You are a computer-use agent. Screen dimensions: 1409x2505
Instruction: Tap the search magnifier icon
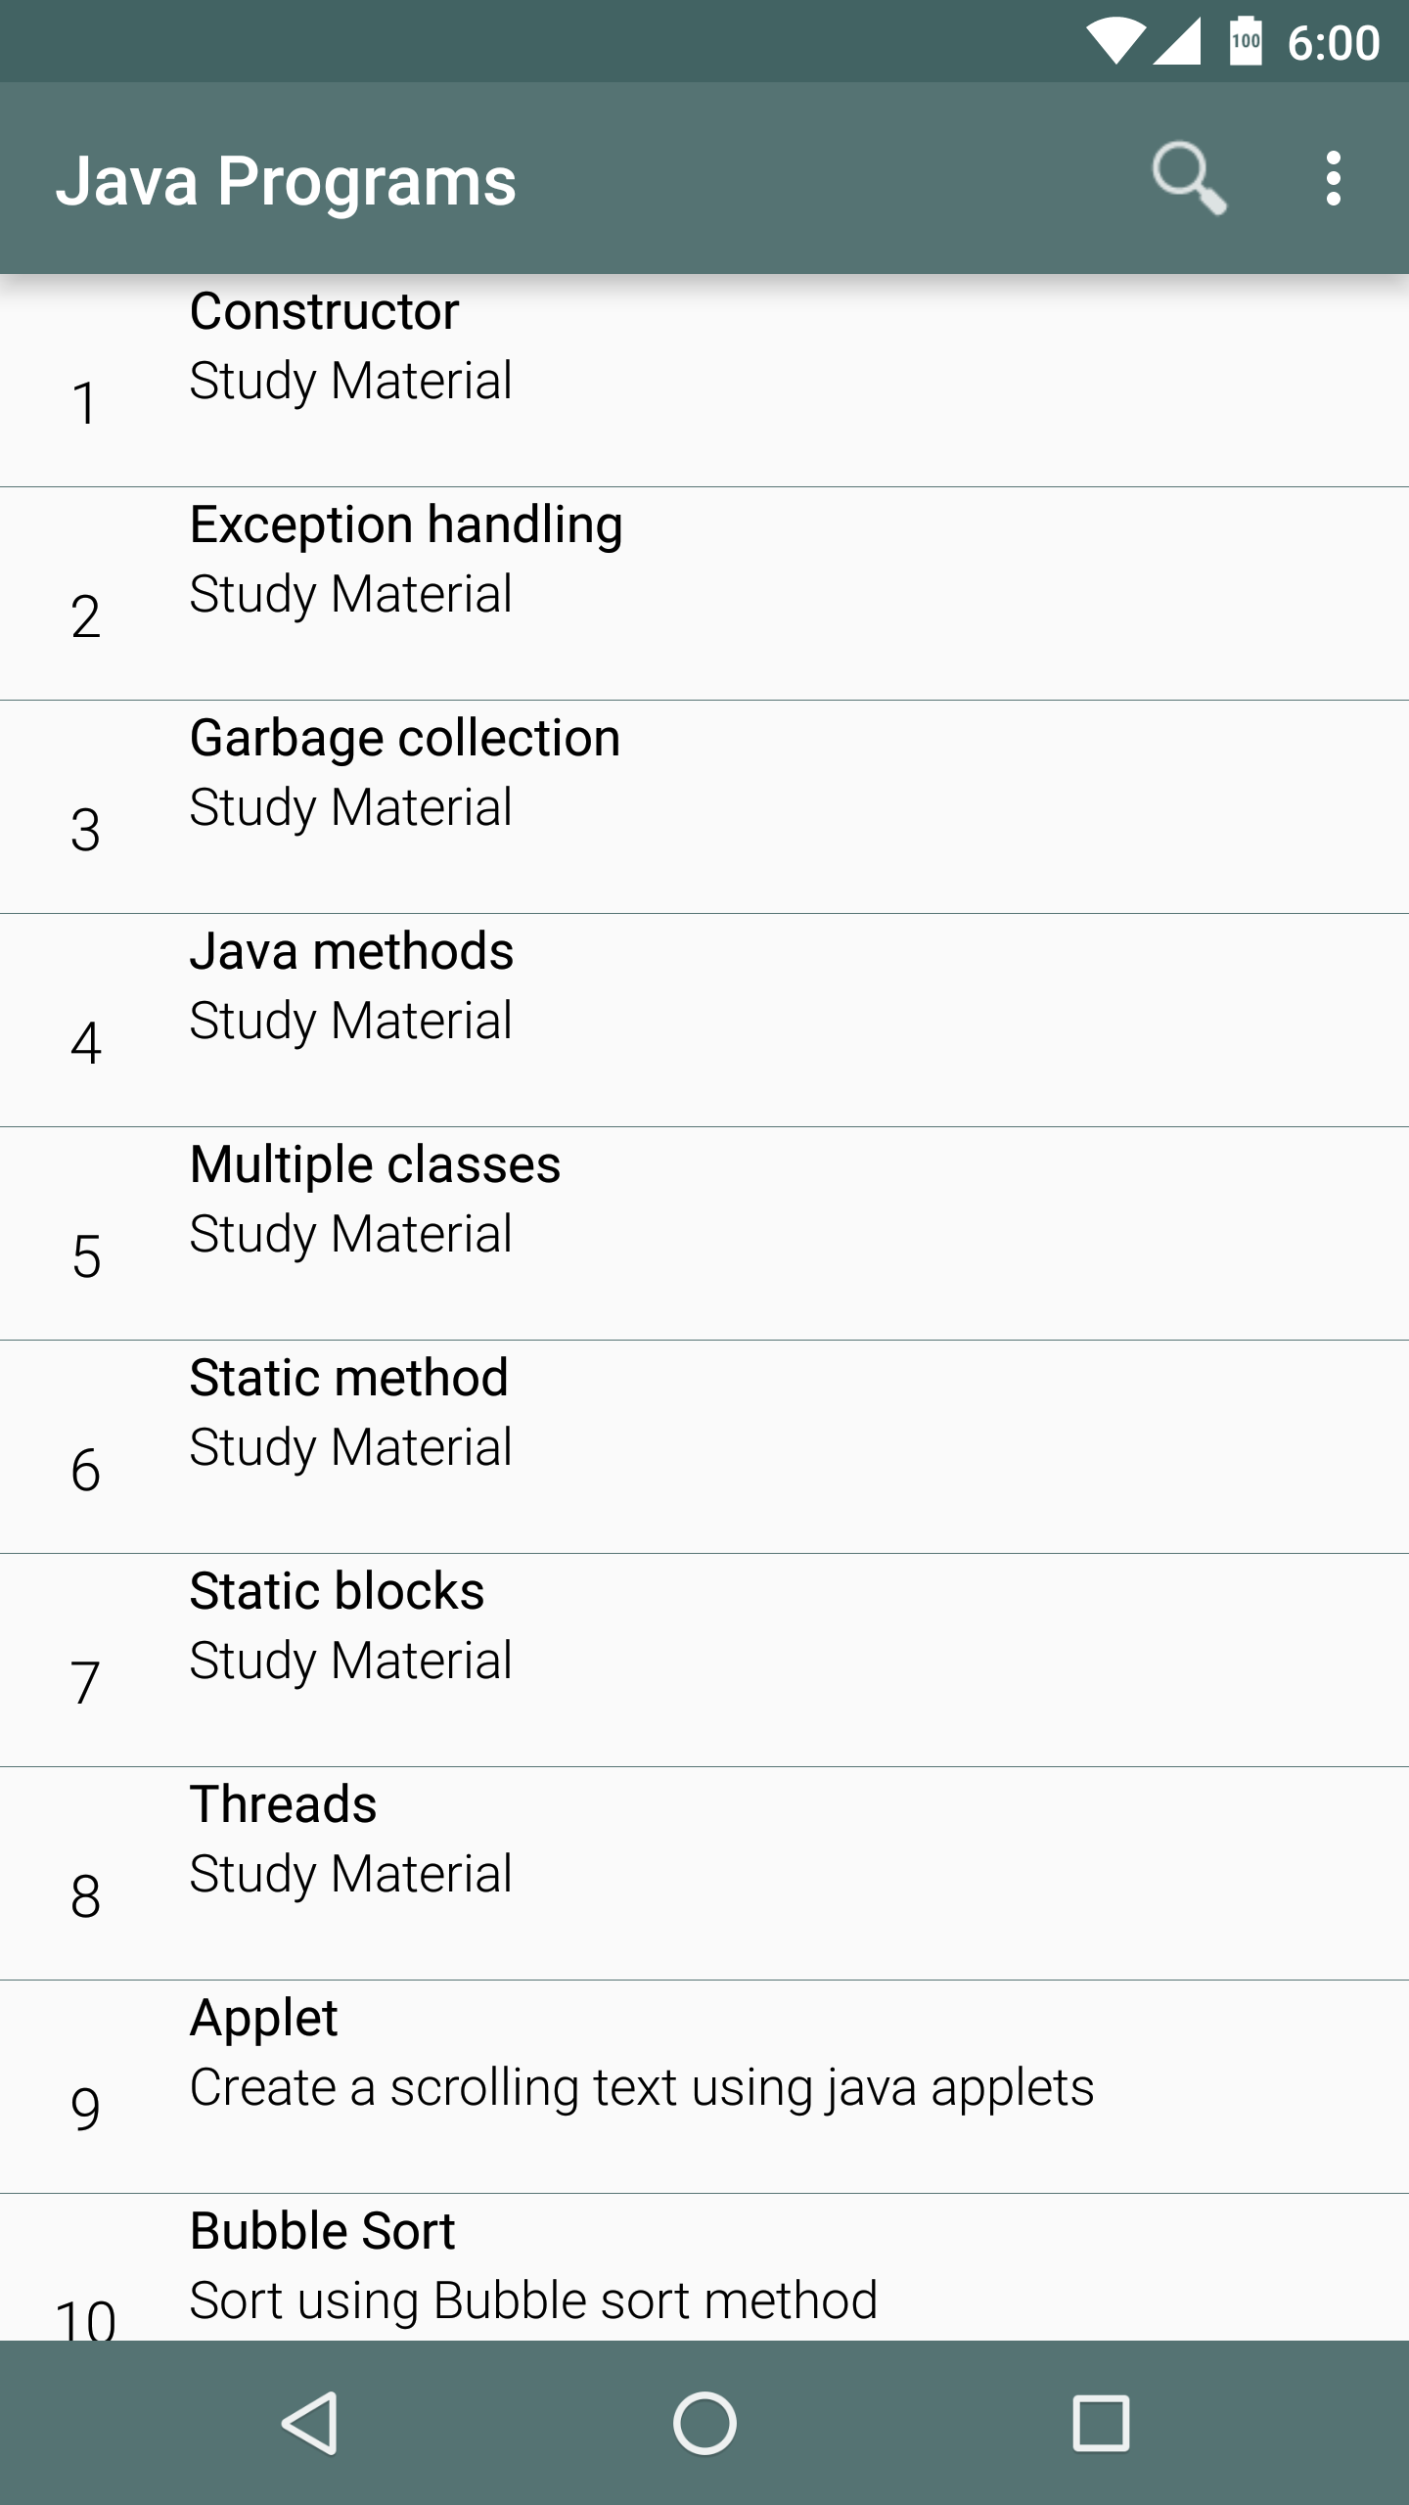(1188, 178)
